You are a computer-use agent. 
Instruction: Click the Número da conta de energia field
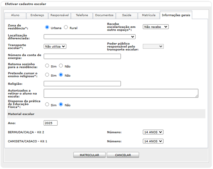coord(82,56)
